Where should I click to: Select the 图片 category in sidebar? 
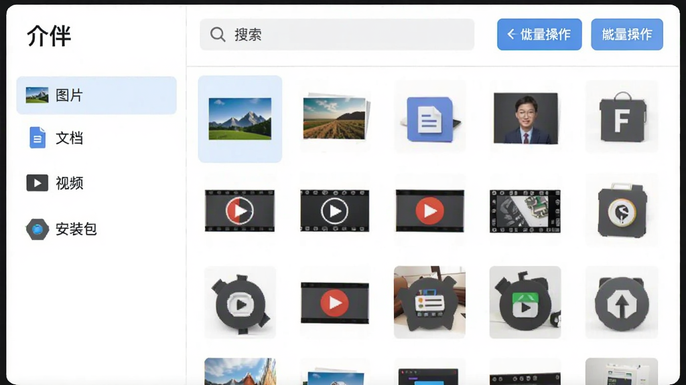(96, 95)
